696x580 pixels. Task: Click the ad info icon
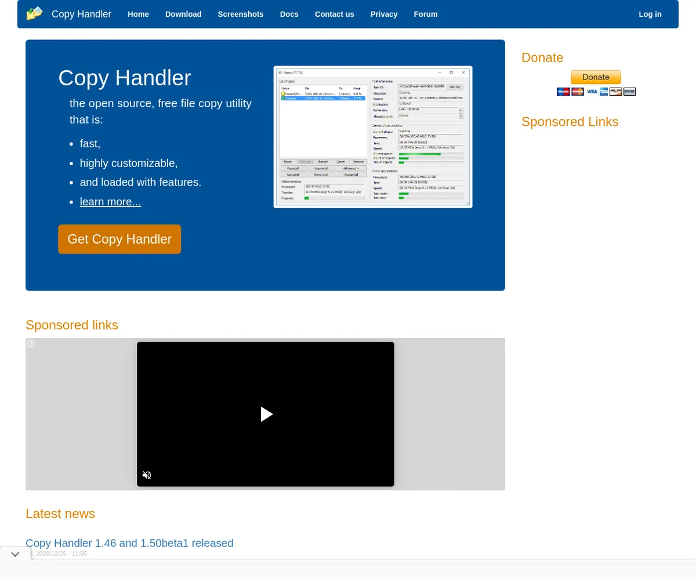[31, 344]
